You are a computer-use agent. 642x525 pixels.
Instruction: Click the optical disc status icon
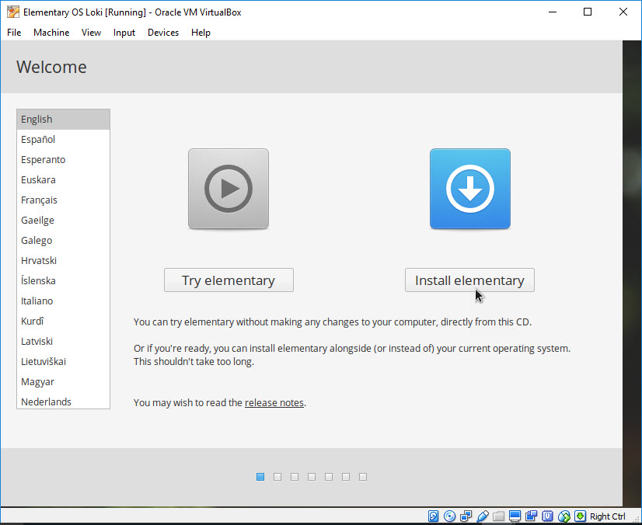click(x=449, y=516)
